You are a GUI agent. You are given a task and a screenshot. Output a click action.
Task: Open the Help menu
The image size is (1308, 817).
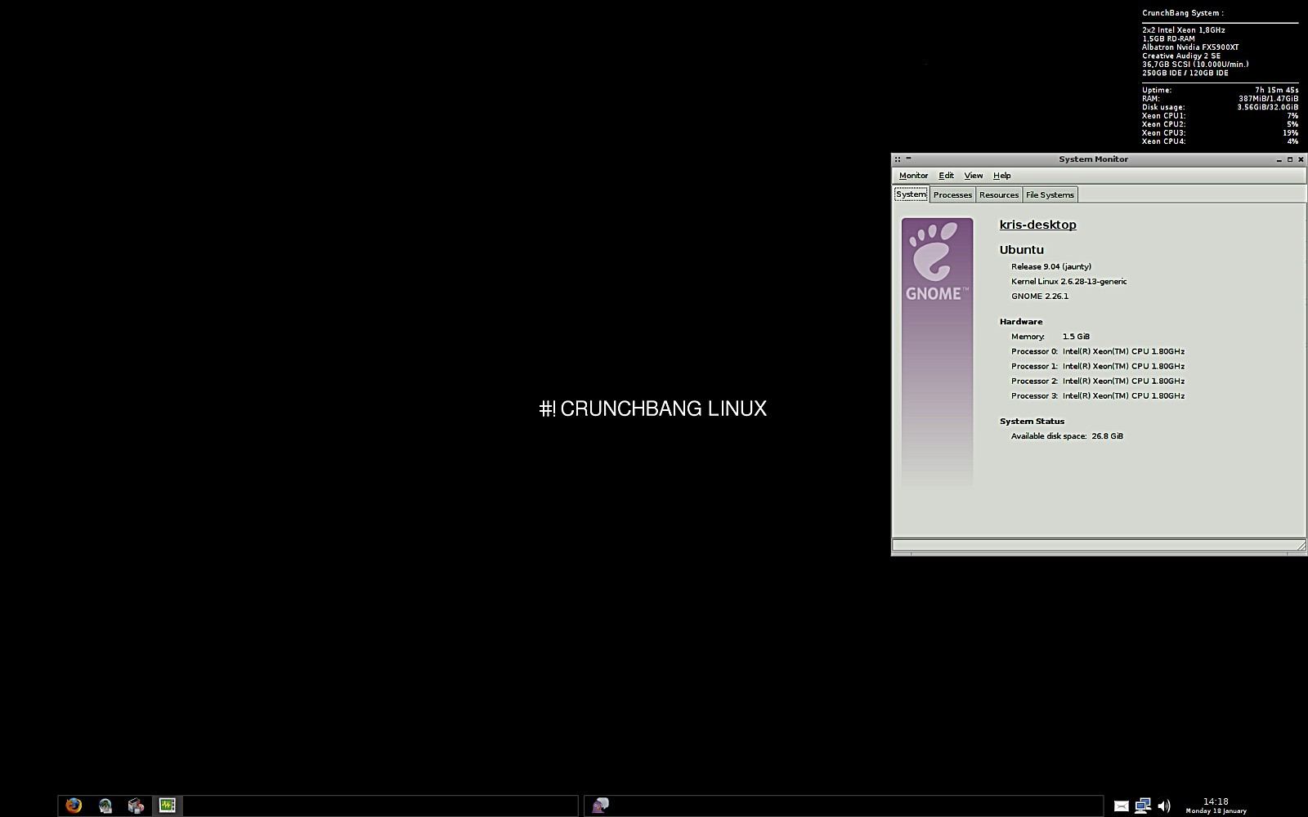click(1001, 176)
